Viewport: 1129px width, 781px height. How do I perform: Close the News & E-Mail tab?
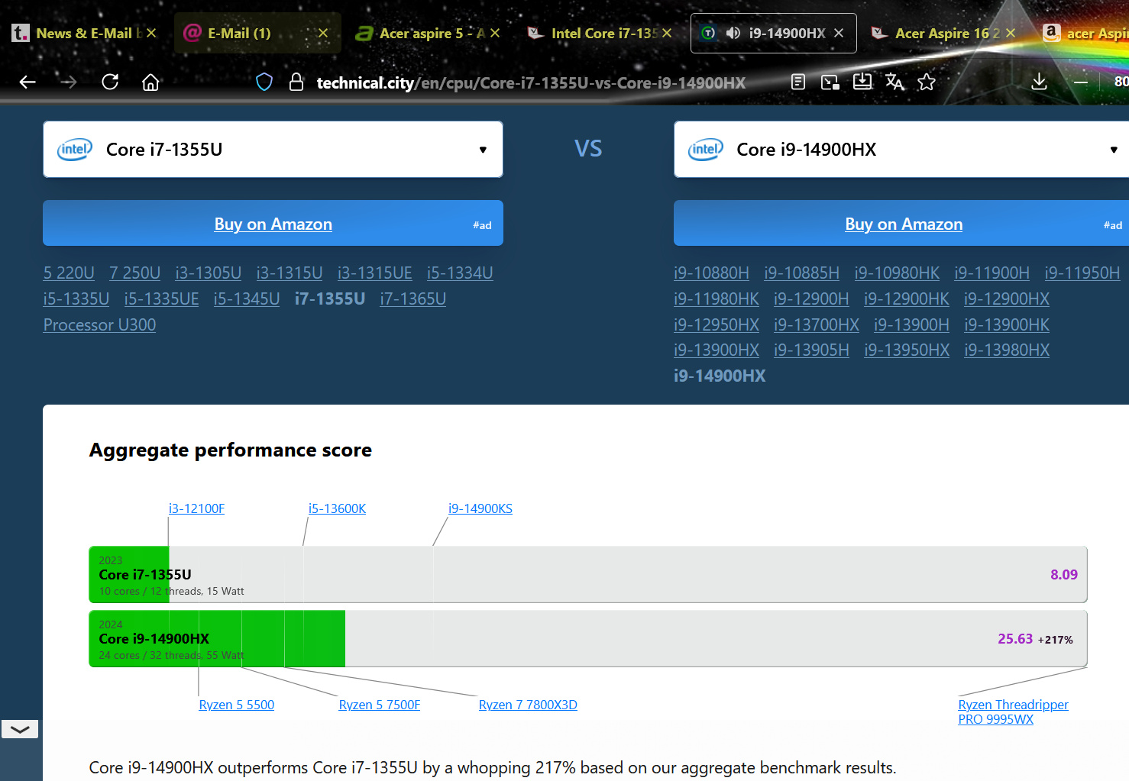pyautogui.click(x=151, y=33)
